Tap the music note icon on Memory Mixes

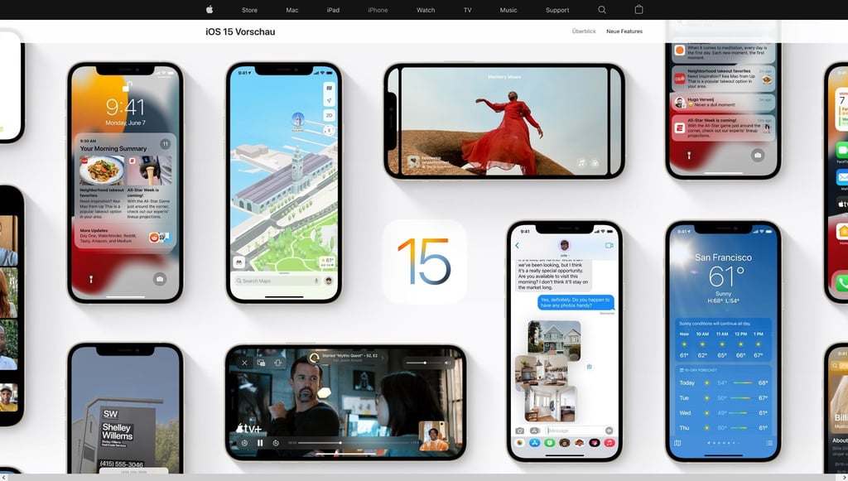tap(581, 162)
